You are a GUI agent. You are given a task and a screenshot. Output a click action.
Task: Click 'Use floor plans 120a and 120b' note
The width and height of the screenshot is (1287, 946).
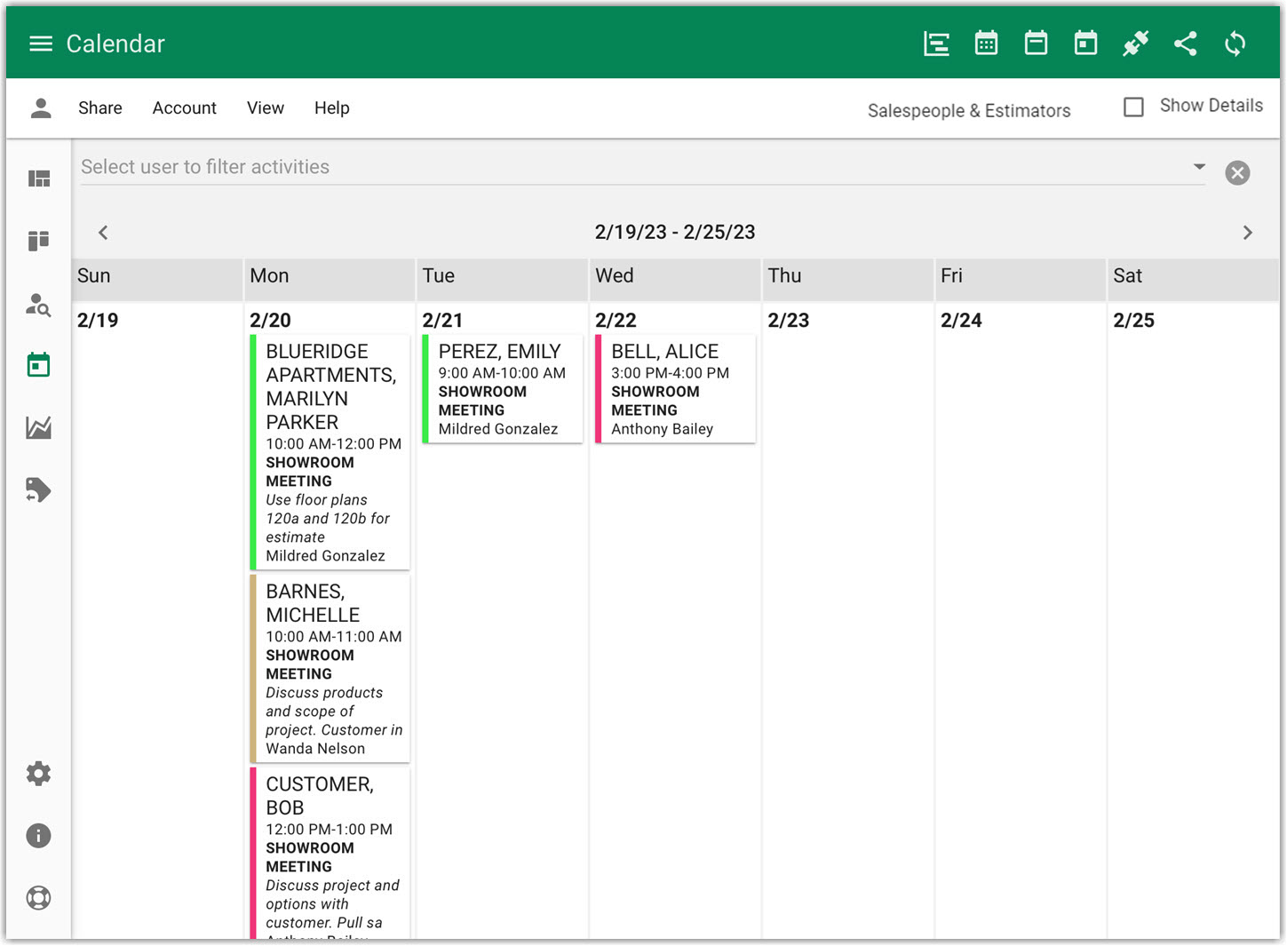pyautogui.click(x=328, y=519)
